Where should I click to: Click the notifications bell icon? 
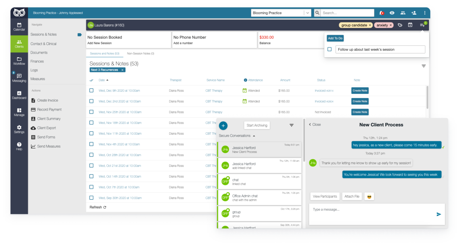click(x=381, y=13)
